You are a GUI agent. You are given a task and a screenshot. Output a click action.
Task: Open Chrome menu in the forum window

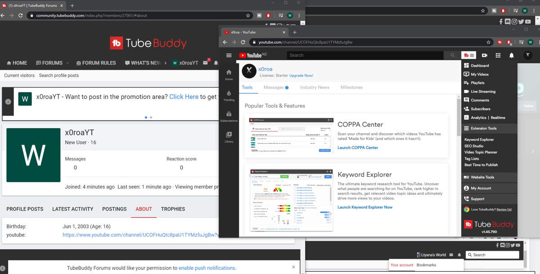click(x=299, y=15)
